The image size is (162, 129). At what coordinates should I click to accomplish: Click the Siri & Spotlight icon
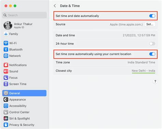point(6,118)
